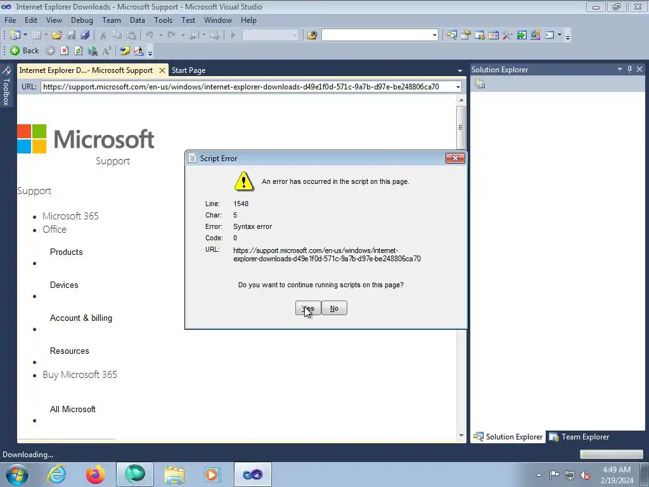Toggle auto-hide pin on Solution Explorer
Screen dimensions: 649x487
coord(629,69)
